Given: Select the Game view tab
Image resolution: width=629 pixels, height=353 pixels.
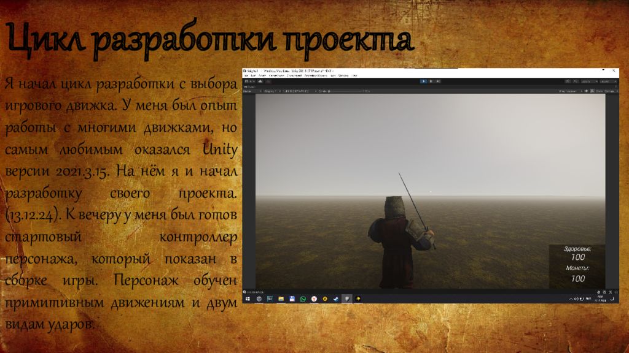Looking at the screenshot, I should [x=251, y=86].
